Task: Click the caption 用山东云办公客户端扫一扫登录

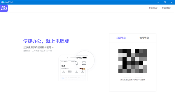Action: coord(133,80)
